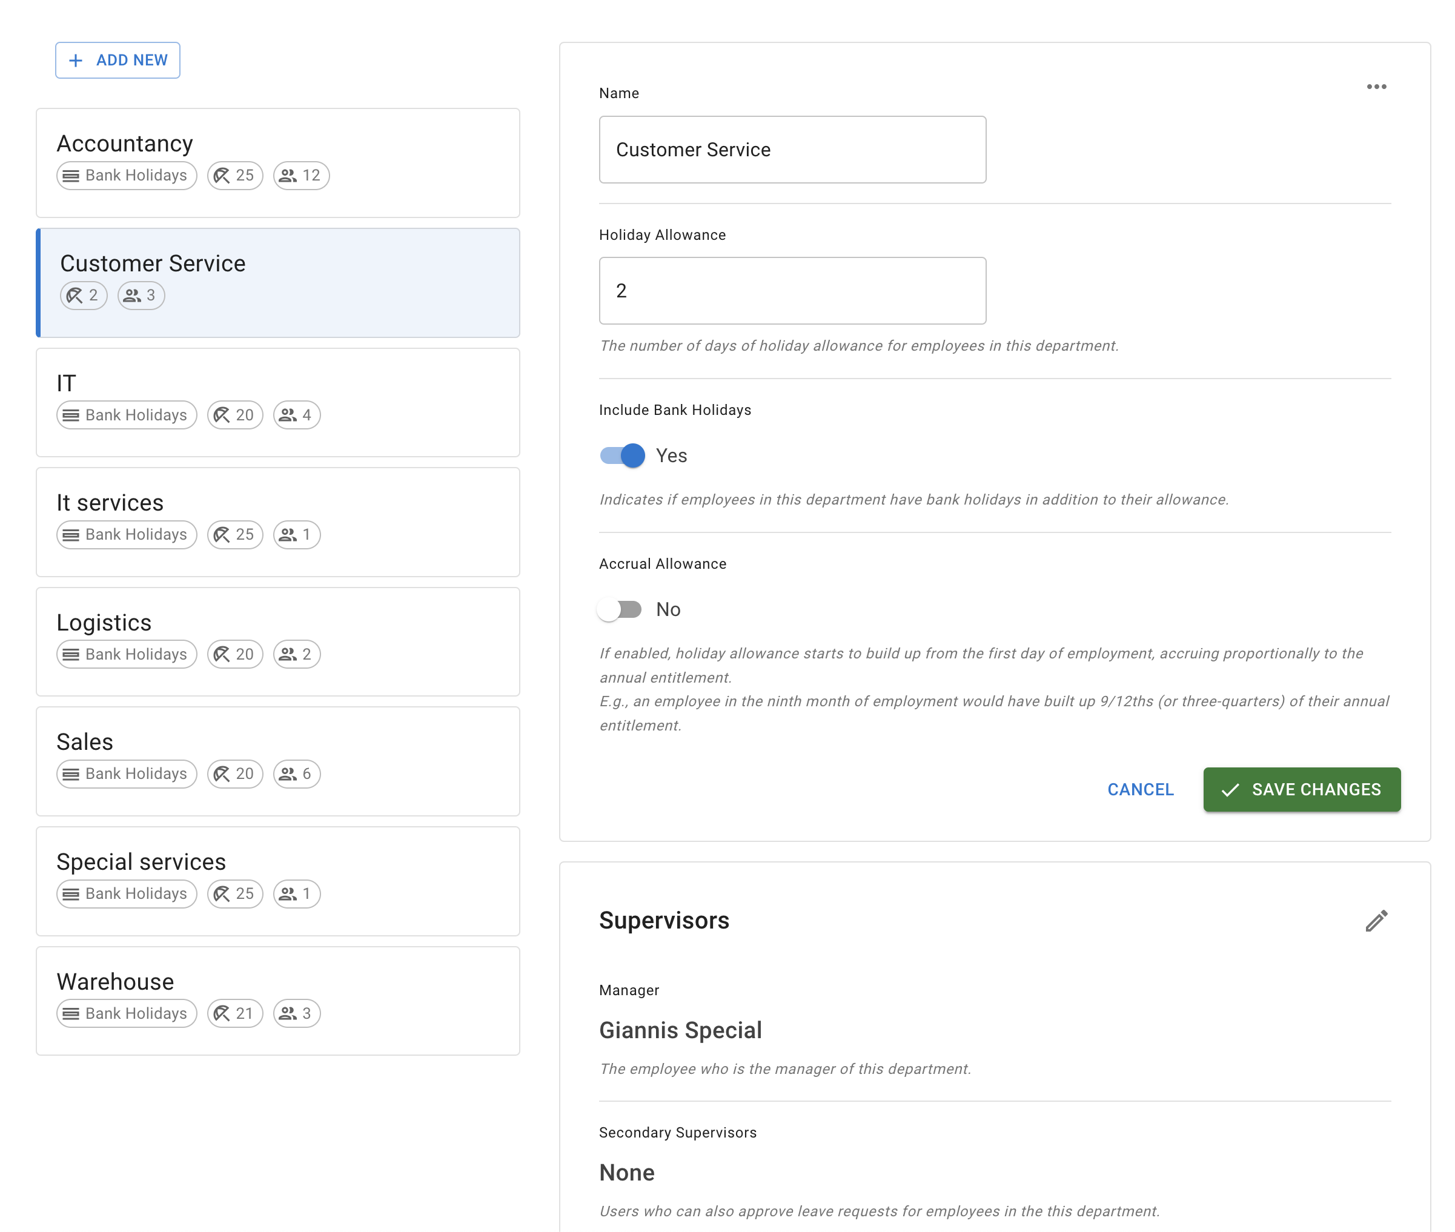Enable the Accrual Allowance toggle
Image resolution: width=1455 pixels, height=1232 pixels.
(620, 610)
